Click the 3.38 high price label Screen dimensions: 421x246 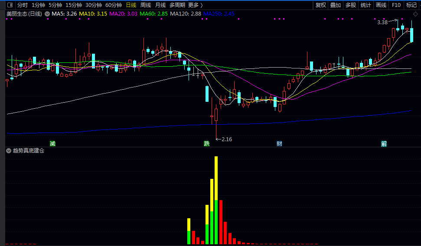(382, 23)
